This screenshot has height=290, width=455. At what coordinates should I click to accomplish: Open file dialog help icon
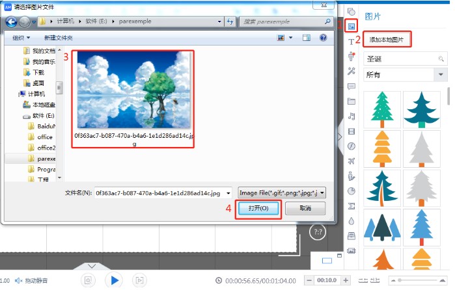coord(324,38)
